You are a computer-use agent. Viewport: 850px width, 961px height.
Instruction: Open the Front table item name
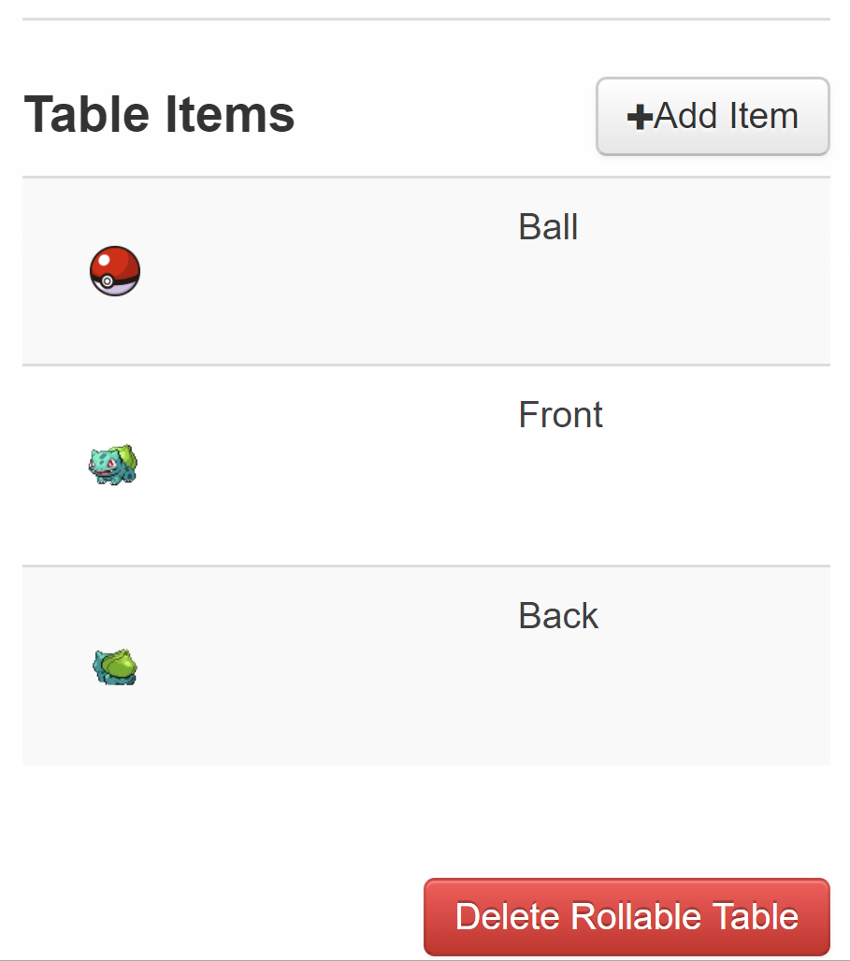(x=560, y=415)
